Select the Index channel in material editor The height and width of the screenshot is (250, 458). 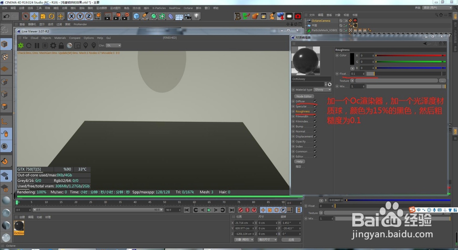[299, 147]
